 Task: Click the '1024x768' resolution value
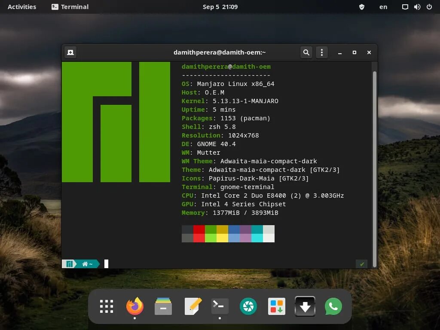244,135
